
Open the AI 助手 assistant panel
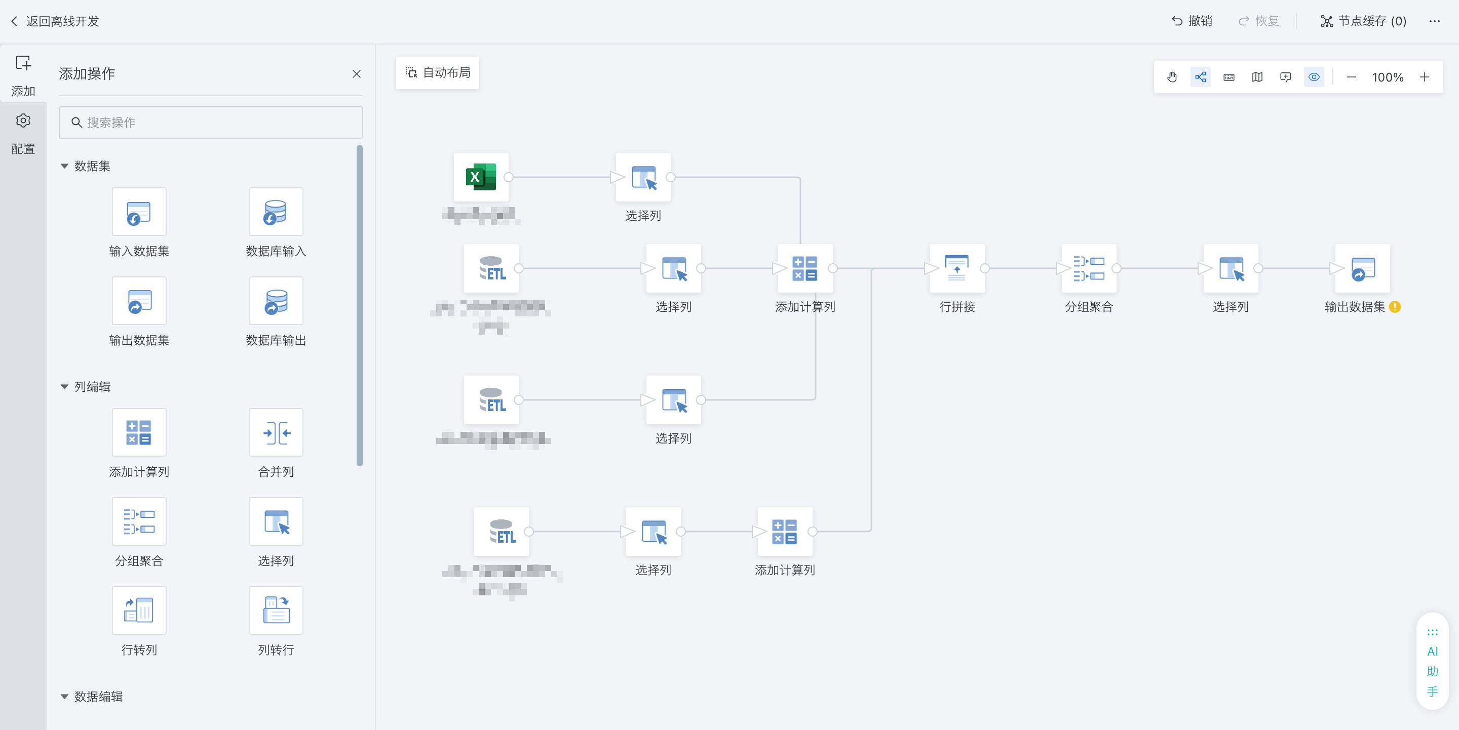point(1432,662)
